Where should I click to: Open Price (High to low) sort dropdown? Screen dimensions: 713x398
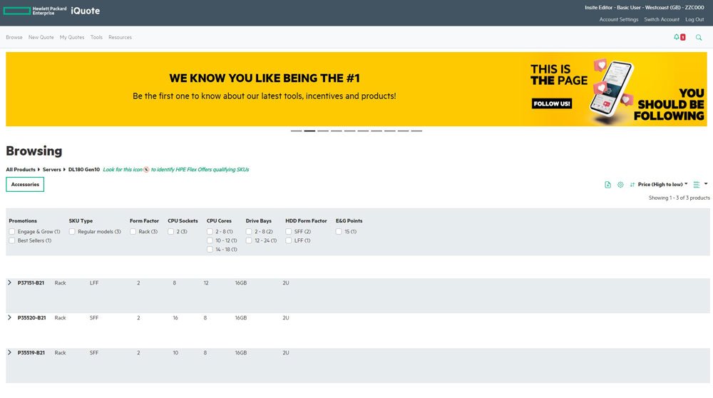[662, 184]
